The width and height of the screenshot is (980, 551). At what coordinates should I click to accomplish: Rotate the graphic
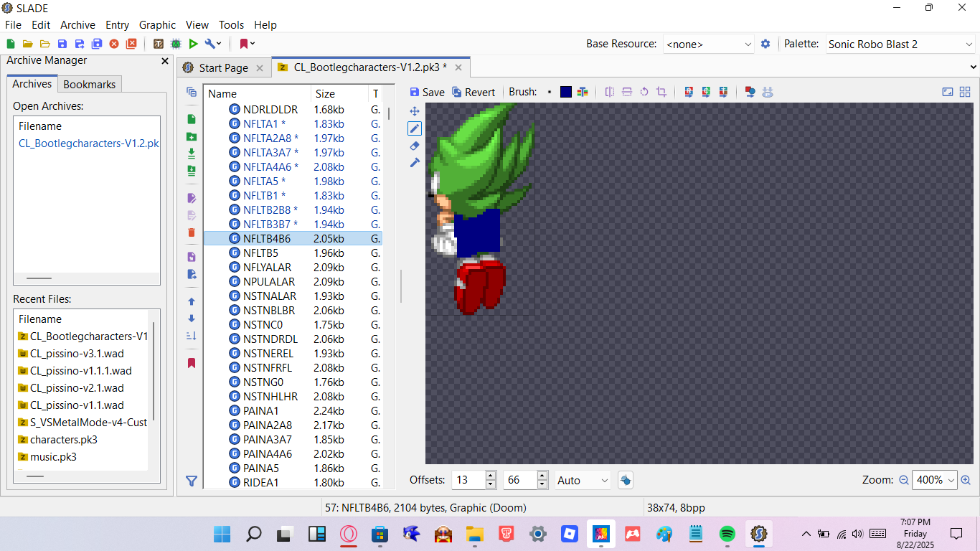pyautogui.click(x=644, y=92)
